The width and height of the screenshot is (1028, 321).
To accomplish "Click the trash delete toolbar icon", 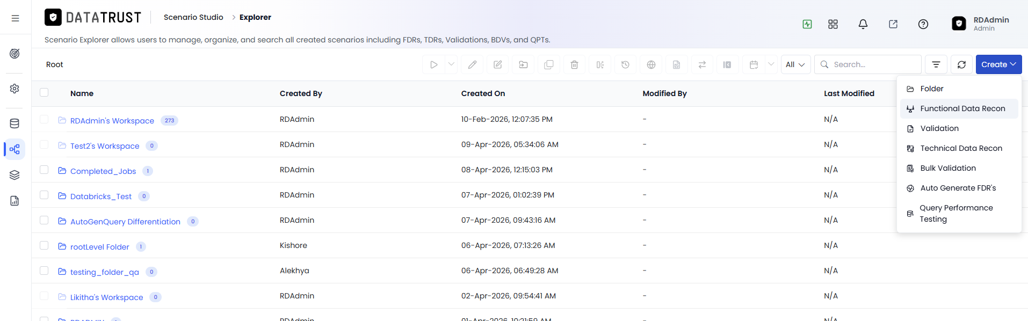I will coord(574,64).
